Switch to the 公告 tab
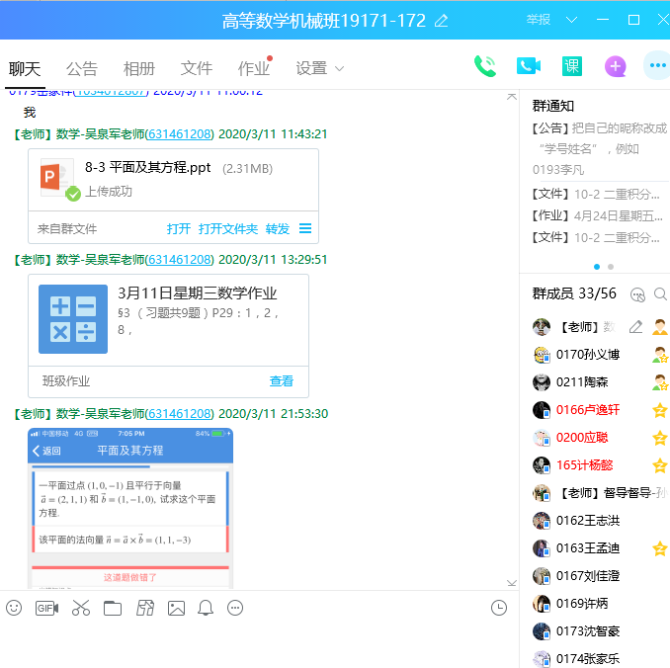Image resolution: width=670 pixels, height=668 pixels. pos(82,68)
